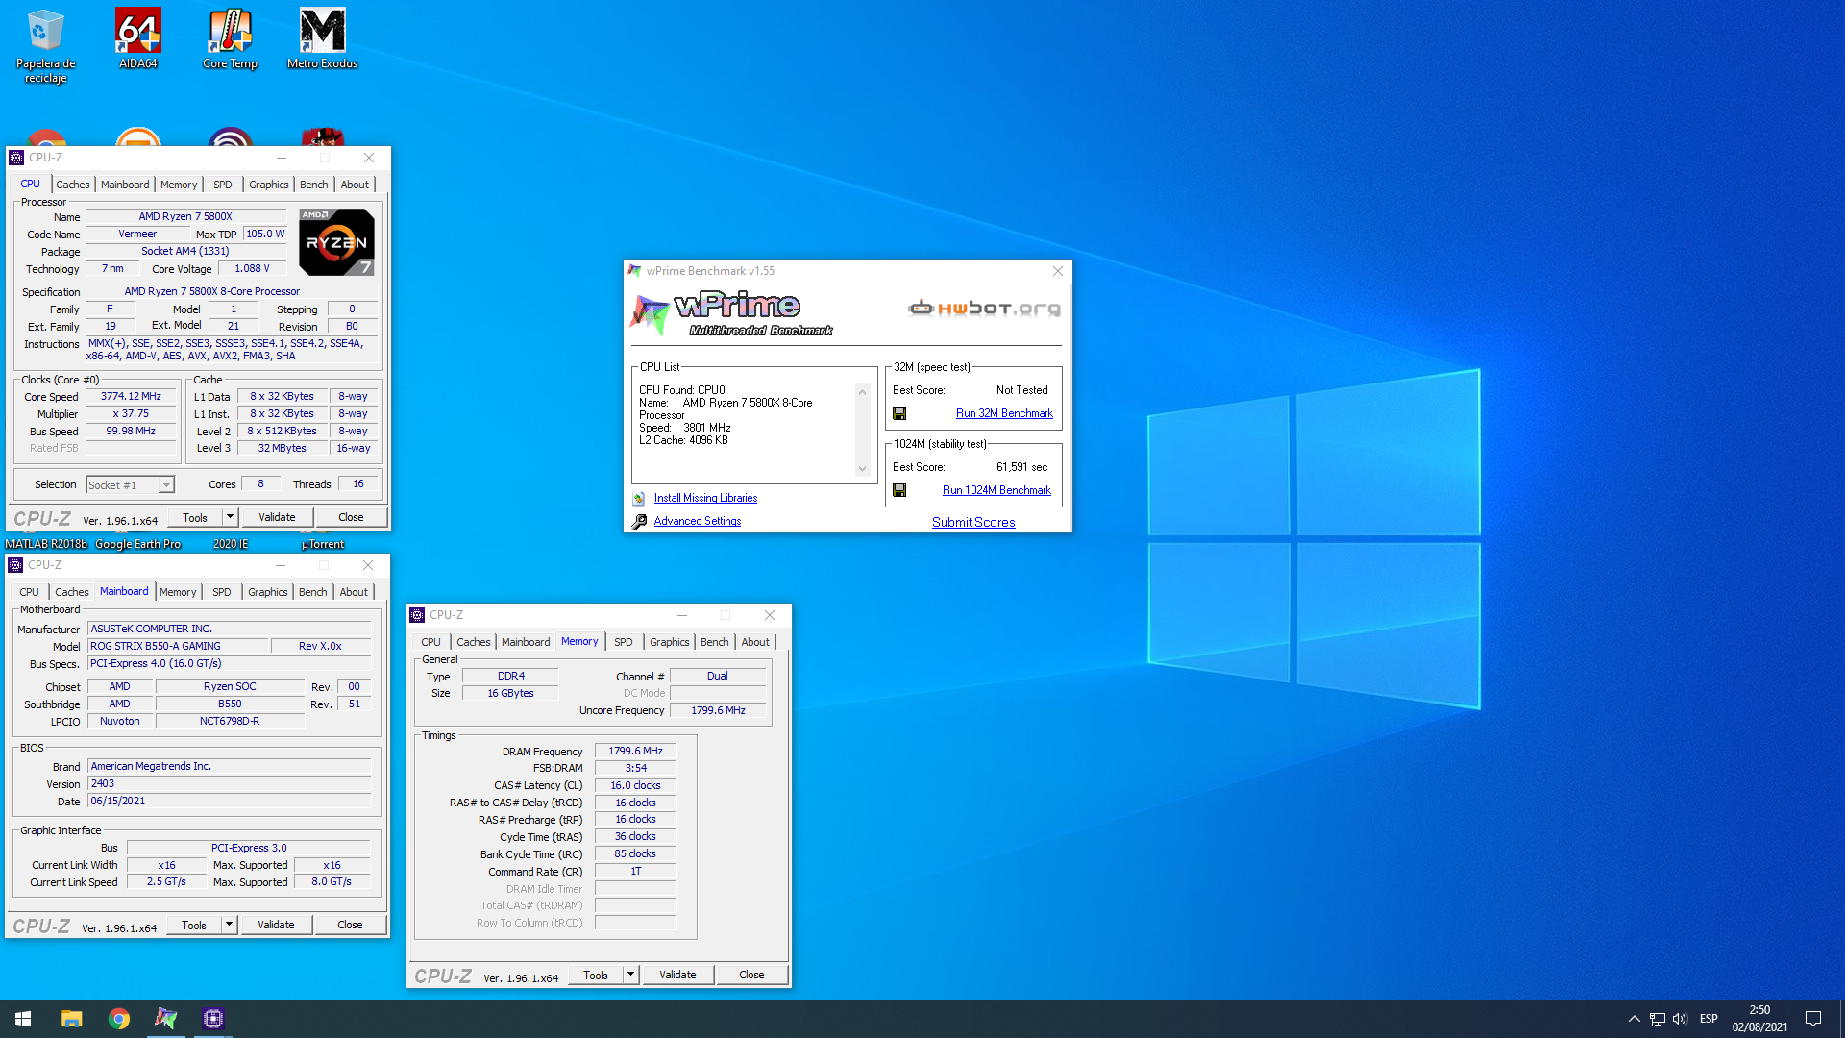Click the HWBOT.org logo in wPrime
The image size is (1845, 1038).
984,308
